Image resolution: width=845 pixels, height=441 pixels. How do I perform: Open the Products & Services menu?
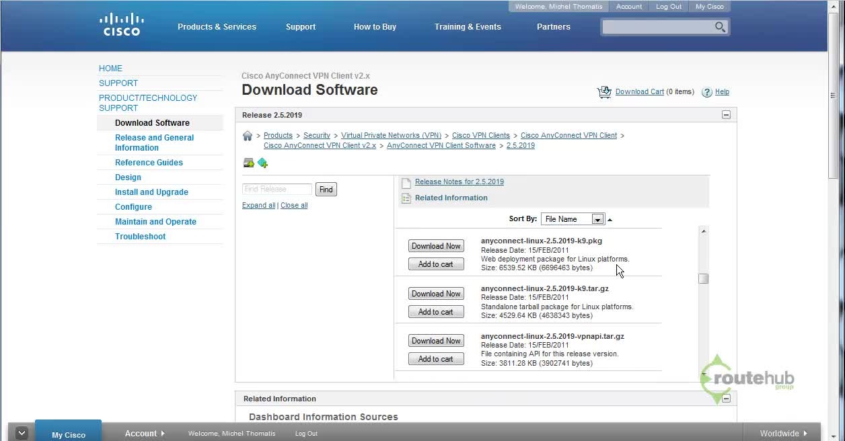217,27
